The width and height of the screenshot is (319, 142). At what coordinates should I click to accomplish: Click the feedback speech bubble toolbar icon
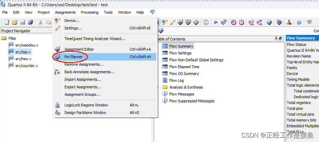(309, 22)
